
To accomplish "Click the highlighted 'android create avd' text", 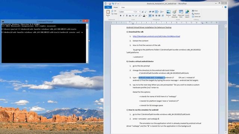I will [x=152, y=77].
